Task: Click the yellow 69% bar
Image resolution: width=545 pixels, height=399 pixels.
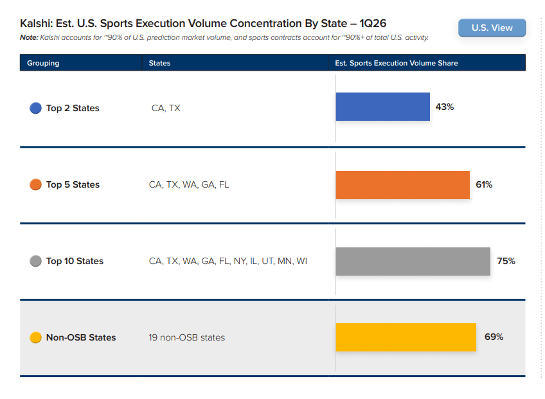Action: pyautogui.click(x=406, y=337)
